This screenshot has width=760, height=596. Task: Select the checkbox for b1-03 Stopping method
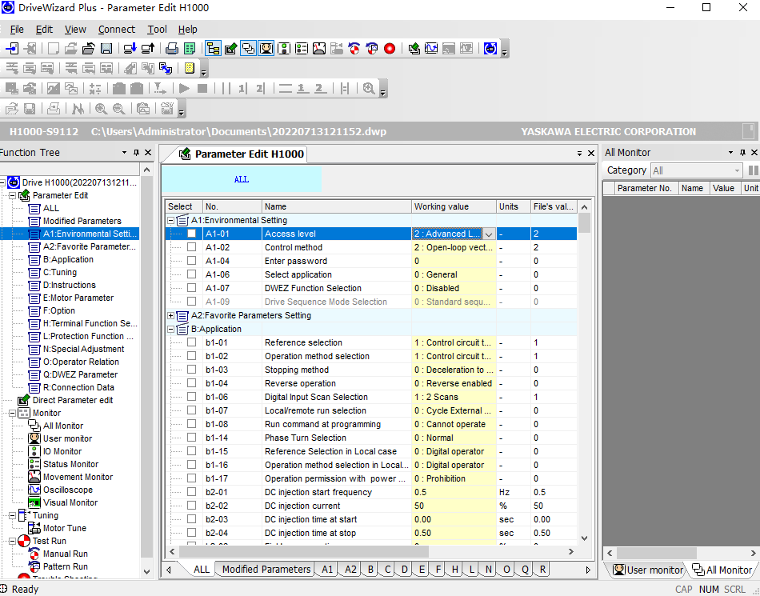192,370
